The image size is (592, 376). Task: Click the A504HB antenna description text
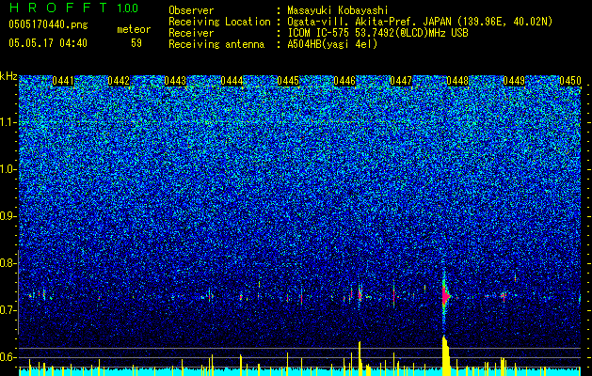pyautogui.click(x=332, y=44)
